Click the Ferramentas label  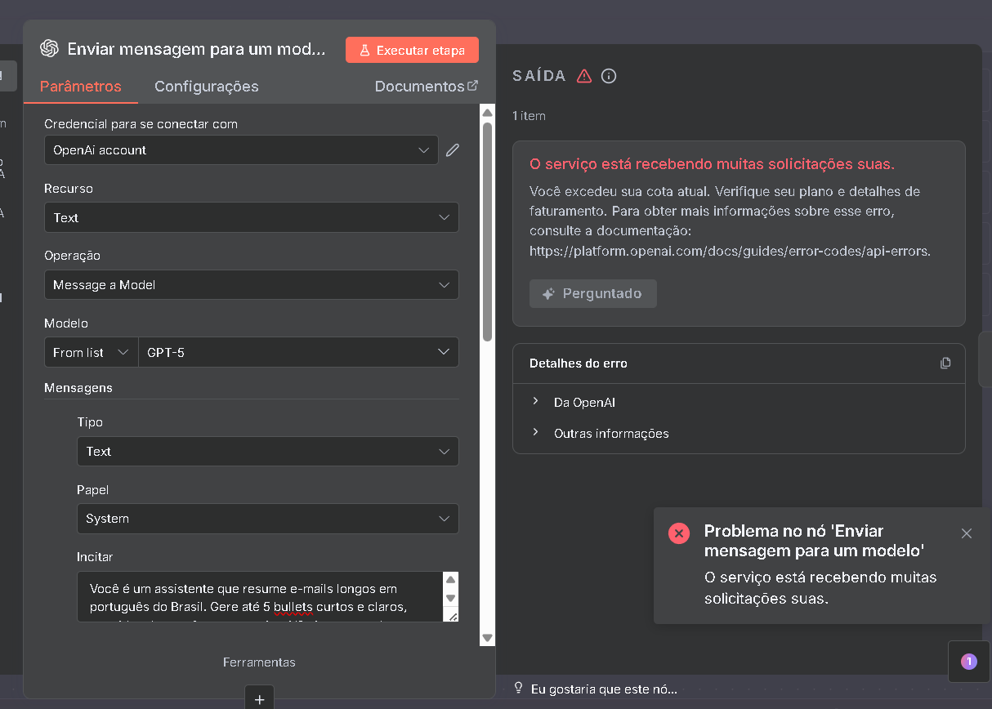pyautogui.click(x=259, y=662)
